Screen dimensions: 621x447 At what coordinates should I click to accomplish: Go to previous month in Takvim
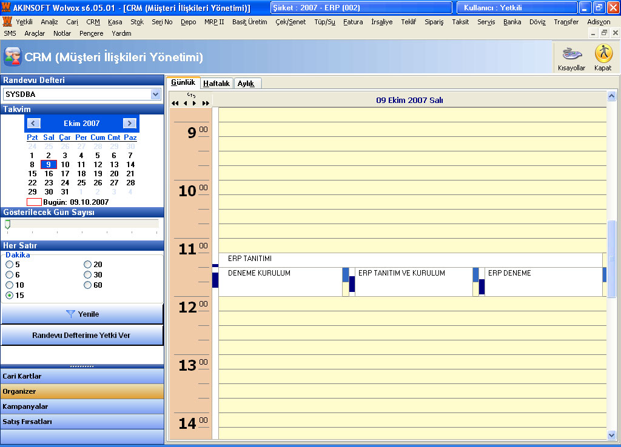coord(34,123)
